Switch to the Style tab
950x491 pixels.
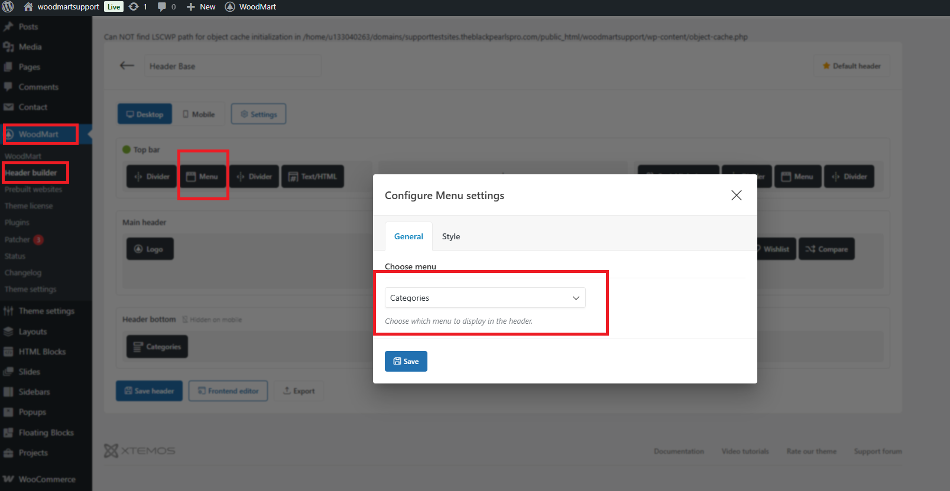click(x=451, y=236)
